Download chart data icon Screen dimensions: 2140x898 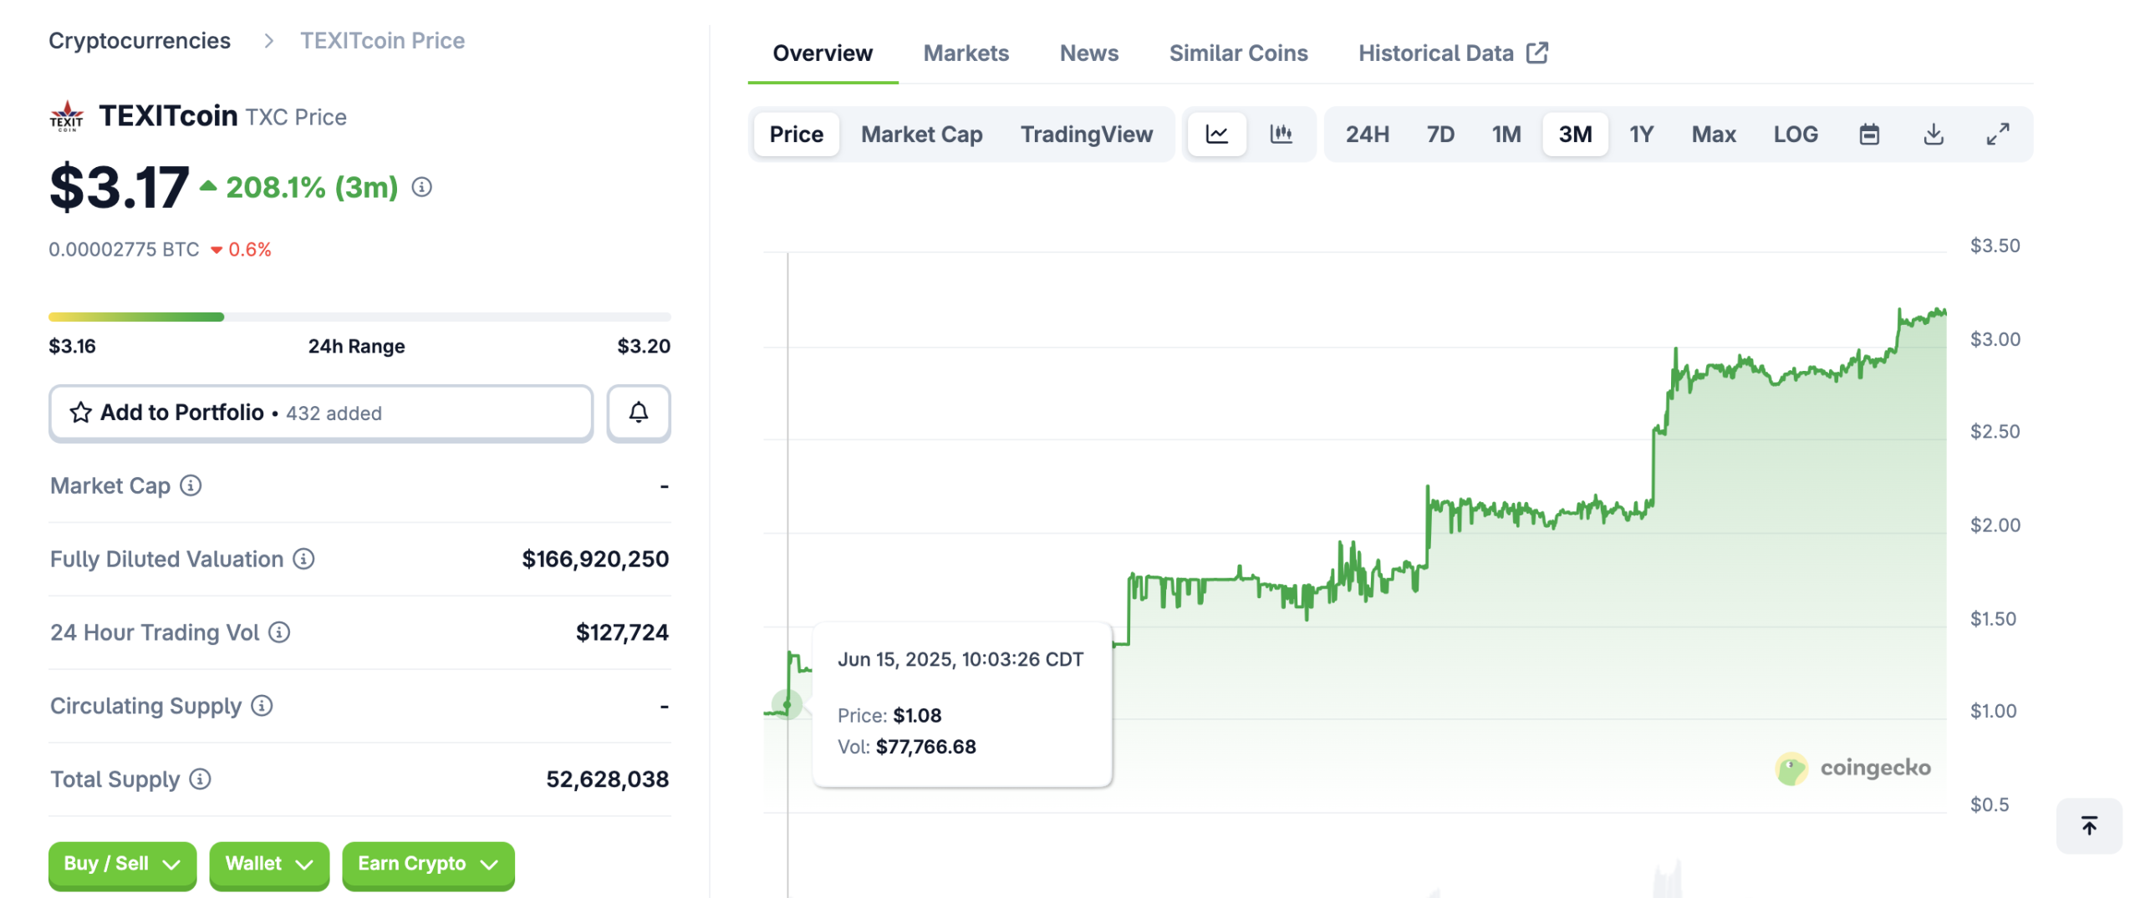(1933, 134)
